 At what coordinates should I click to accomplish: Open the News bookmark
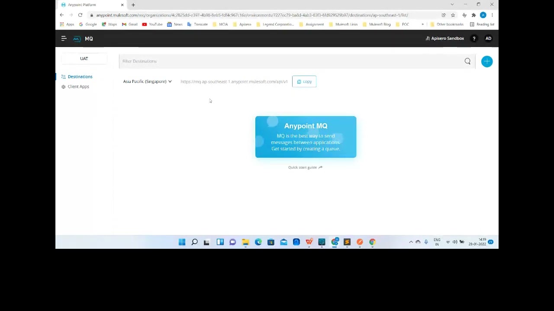(175, 24)
